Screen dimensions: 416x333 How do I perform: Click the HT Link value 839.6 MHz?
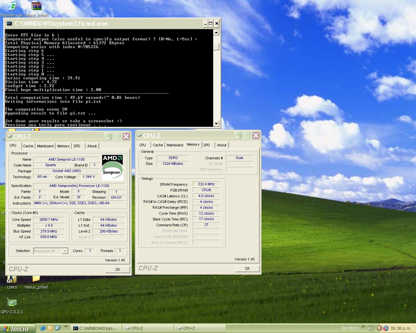pos(49,237)
